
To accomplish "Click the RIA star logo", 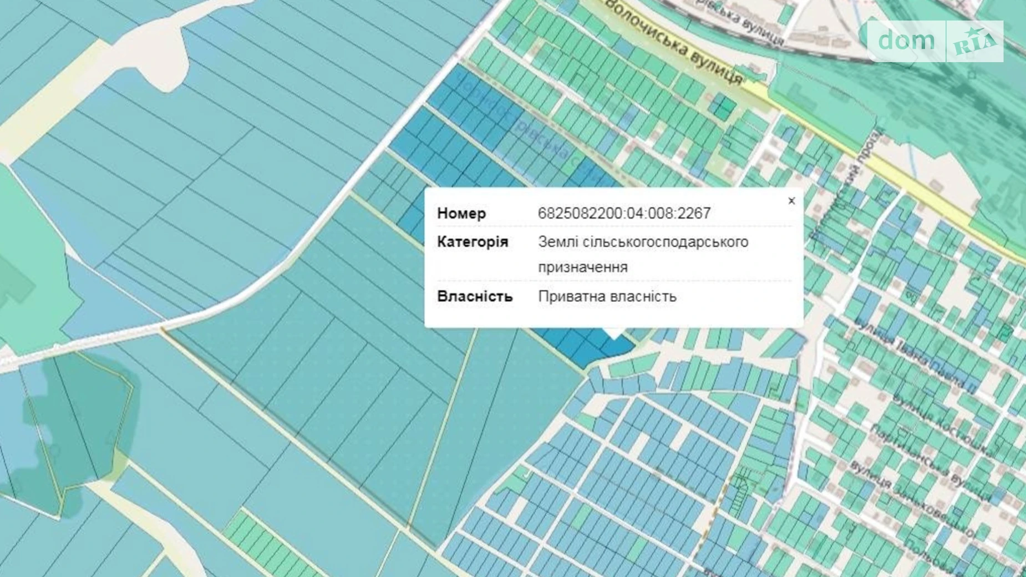I will (x=975, y=42).
